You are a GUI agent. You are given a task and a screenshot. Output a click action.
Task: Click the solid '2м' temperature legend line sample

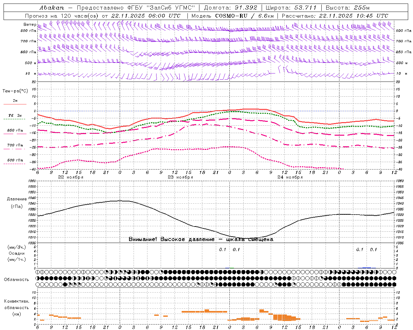pos(15,104)
